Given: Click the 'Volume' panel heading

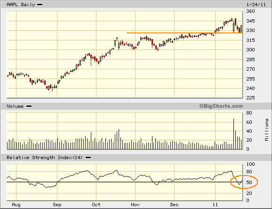Looking at the screenshot, I should (x=15, y=106).
